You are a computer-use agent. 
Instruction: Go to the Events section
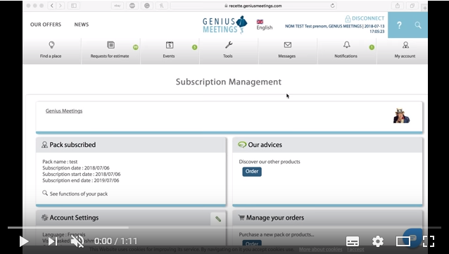[169, 51]
